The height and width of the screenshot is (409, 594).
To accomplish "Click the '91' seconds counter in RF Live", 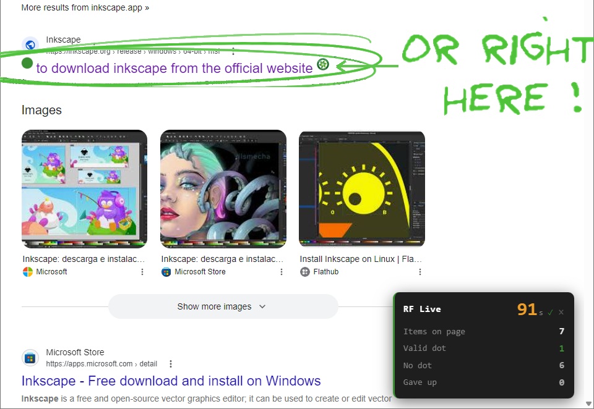I will 527,310.
